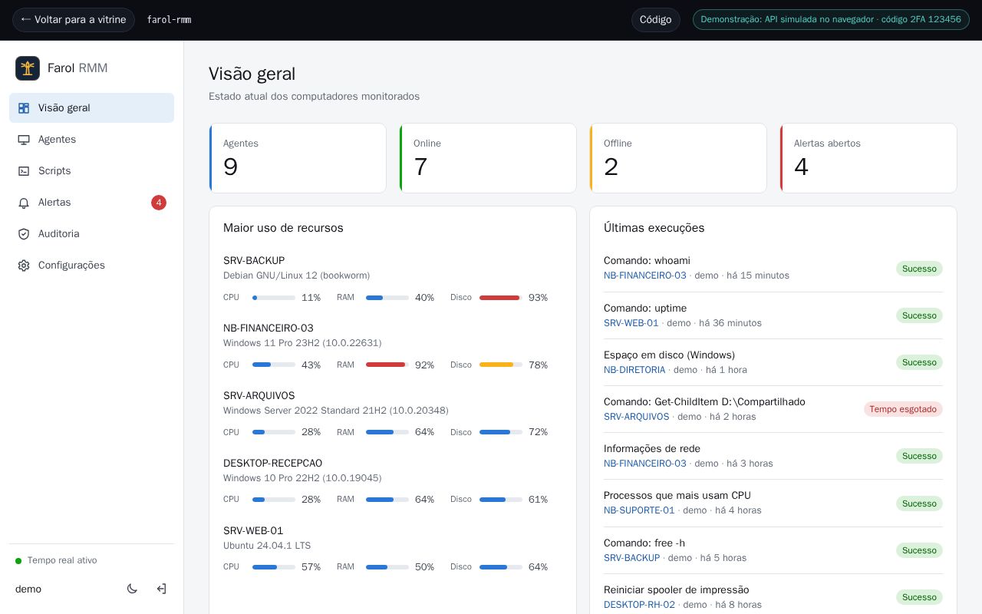Open NB-SUPORTE-01 agent link
This screenshot has width=982, height=614.
point(639,510)
